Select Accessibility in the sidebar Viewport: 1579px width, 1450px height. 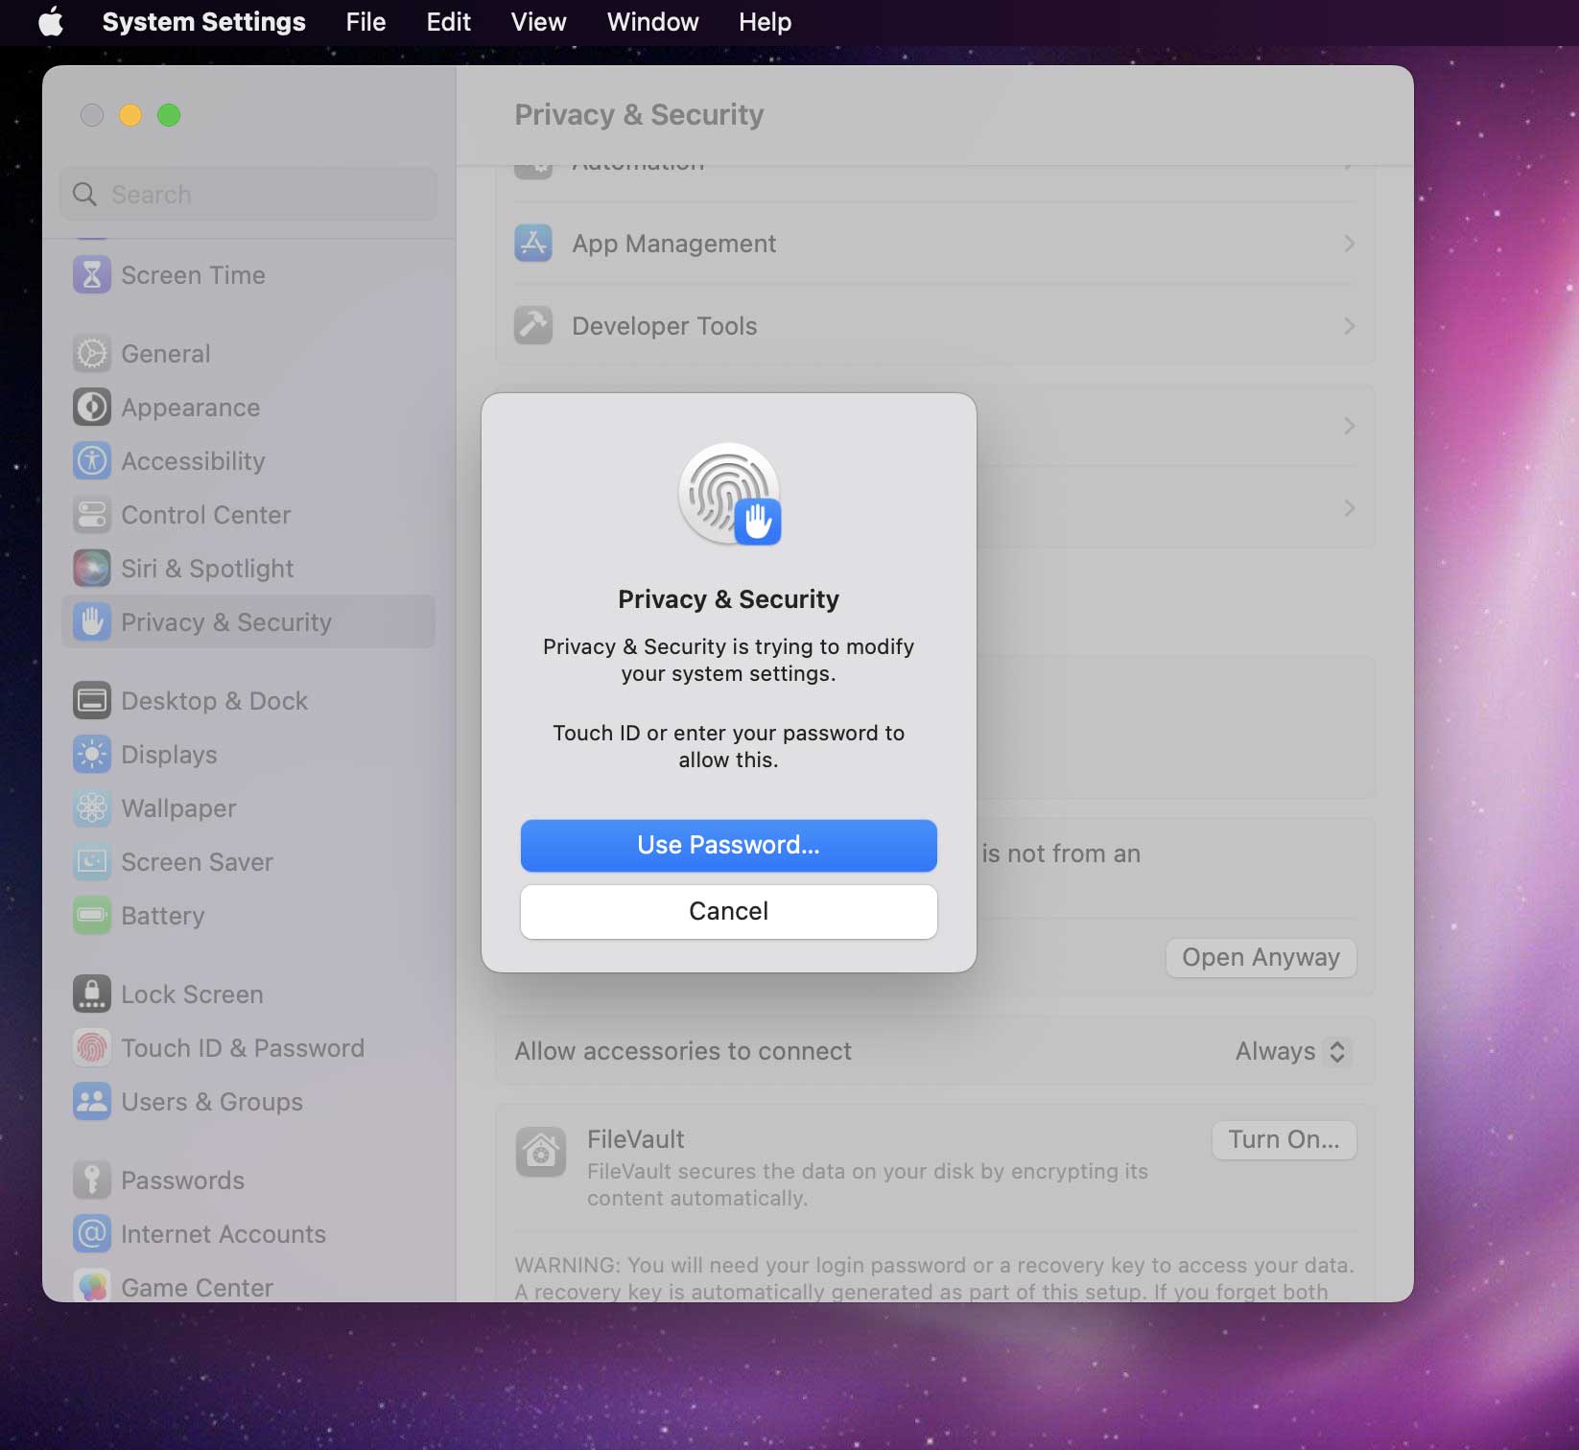pyautogui.click(x=248, y=461)
